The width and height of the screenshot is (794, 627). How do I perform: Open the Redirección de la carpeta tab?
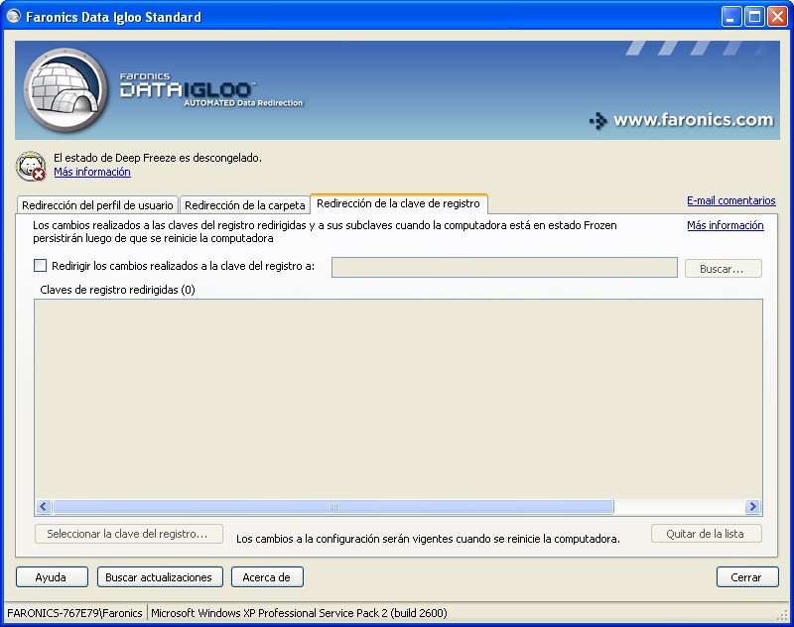click(244, 205)
